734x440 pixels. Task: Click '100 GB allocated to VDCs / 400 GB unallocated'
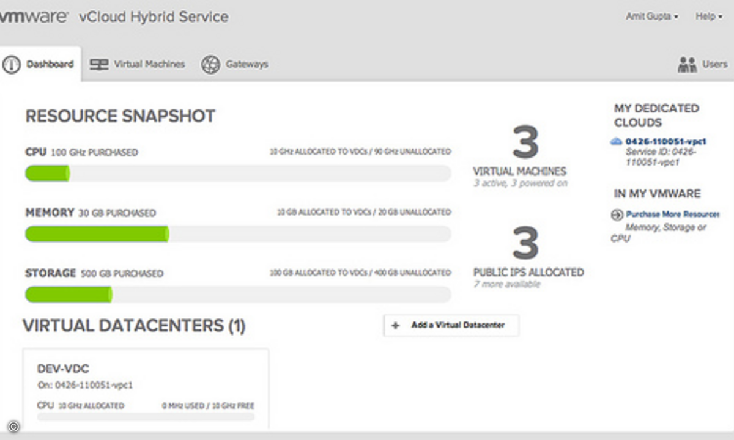click(x=360, y=273)
